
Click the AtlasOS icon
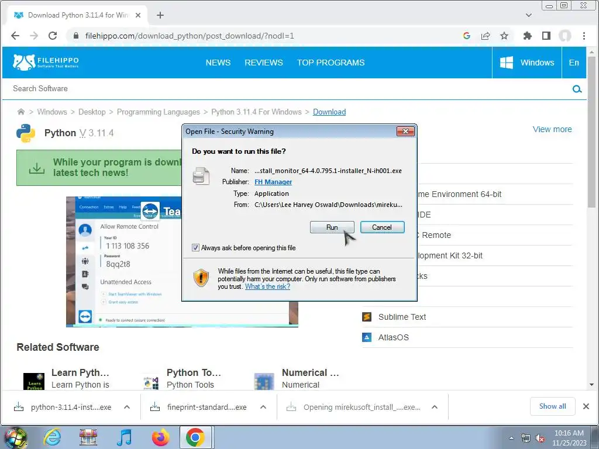[x=367, y=337]
